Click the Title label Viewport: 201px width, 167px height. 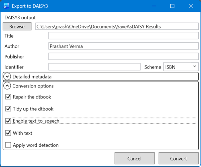[x=9, y=36]
